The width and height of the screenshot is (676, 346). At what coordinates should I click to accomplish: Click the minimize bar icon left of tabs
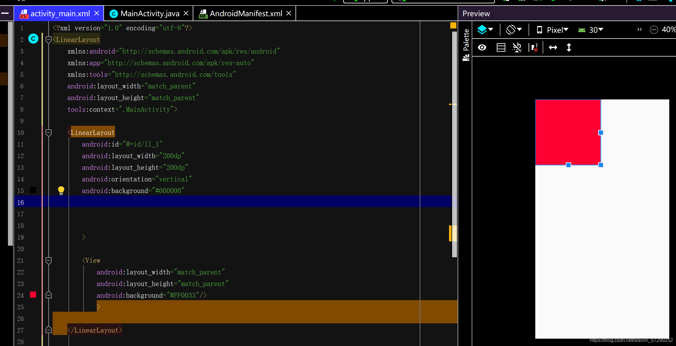[5, 13]
